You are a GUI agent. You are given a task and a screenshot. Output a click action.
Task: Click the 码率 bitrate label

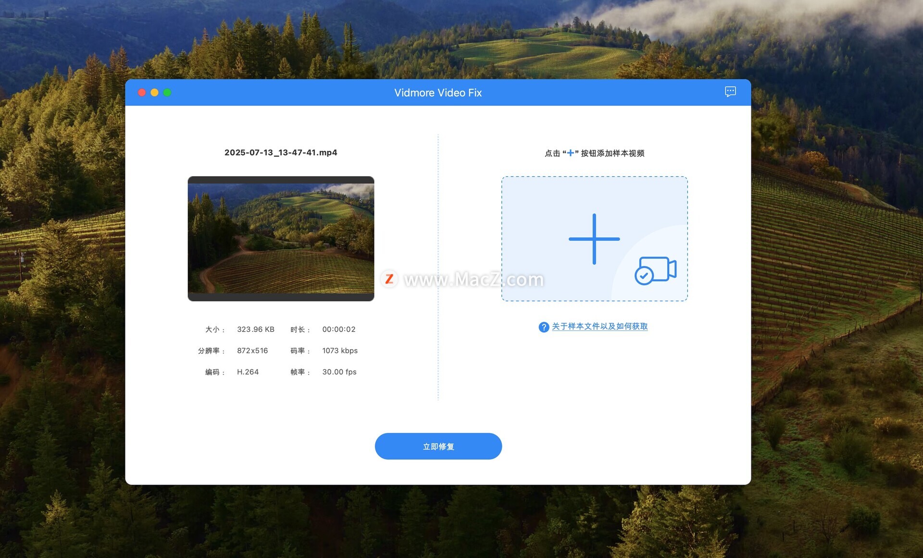point(300,351)
